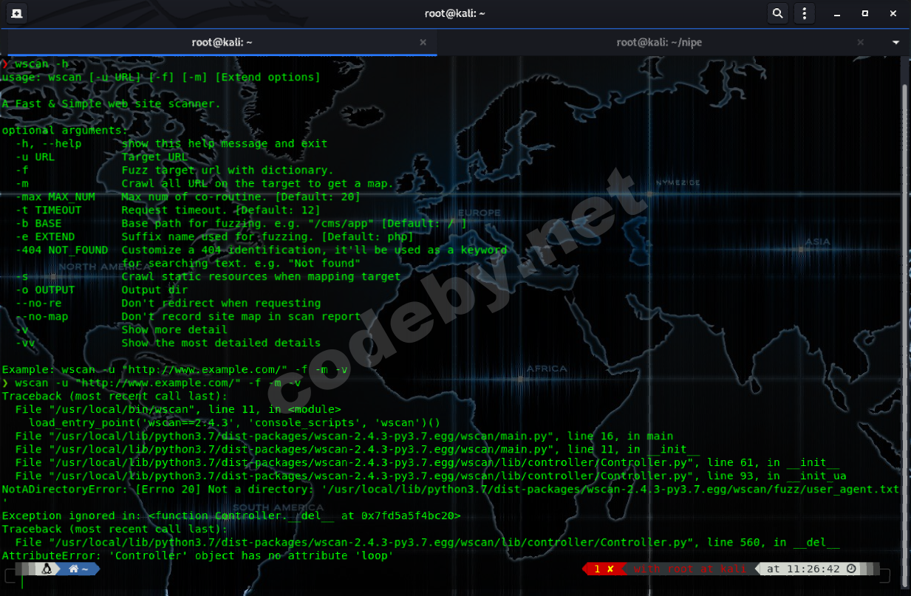Screen dimensions: 911x596
Task: Click the '-o OUTPUT' option text
Action: coord(45,290)
